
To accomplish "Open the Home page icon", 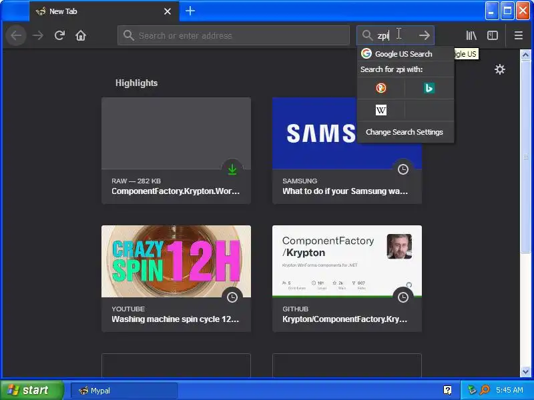I will (x=81, y=35).
